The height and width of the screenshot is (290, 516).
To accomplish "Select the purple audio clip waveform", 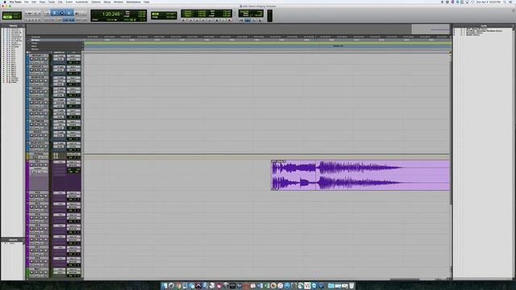I will pyautogui.click(x=360, y=176).
